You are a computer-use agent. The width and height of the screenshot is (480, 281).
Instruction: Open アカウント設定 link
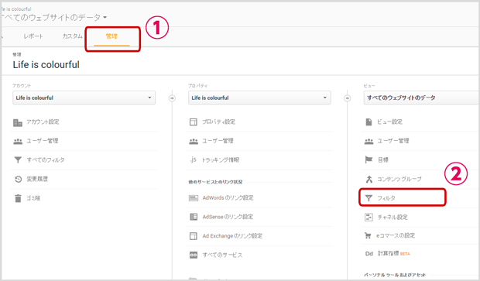43,122
